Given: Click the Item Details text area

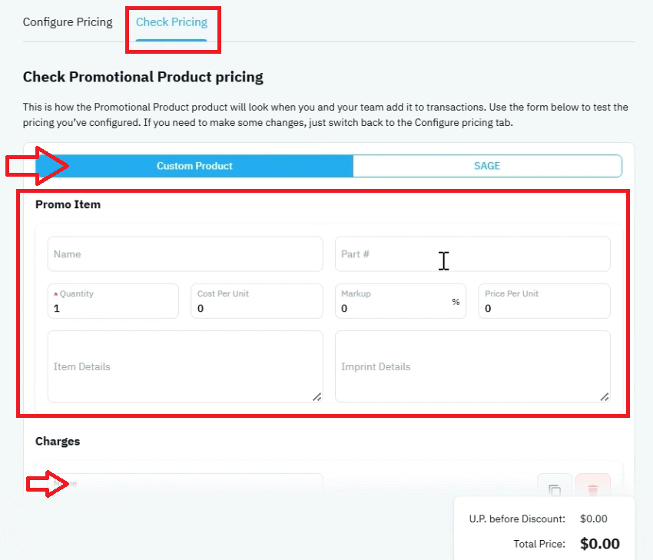Looking at the screenshot, I should 185,366.
